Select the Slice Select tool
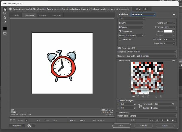This screenshot has height=132, width=182. 5,14
